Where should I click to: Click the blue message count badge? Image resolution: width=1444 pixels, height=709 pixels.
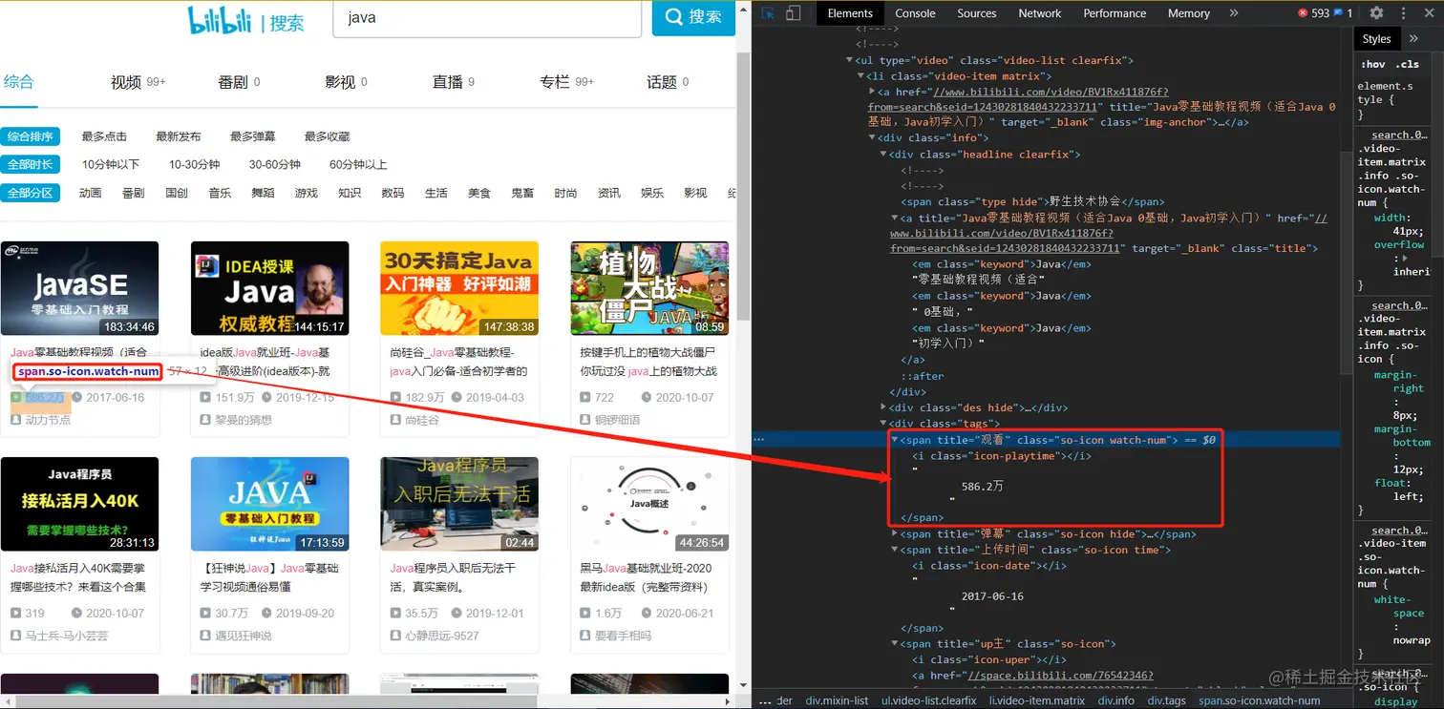[x=1344, y=13]
